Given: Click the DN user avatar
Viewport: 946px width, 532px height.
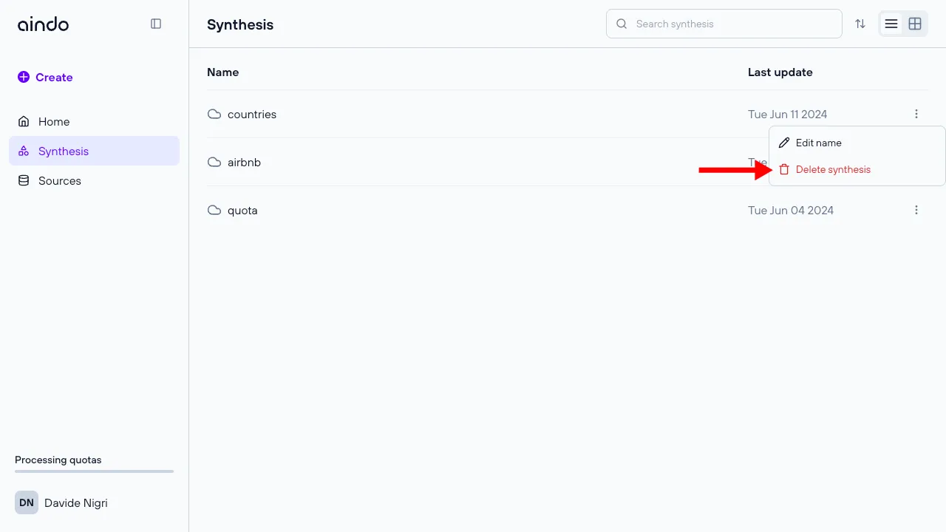Looking at the screenshot, I should pos(27,502).
